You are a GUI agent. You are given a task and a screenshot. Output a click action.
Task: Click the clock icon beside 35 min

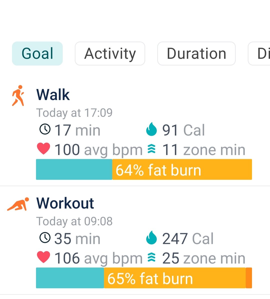pos(45,237)
